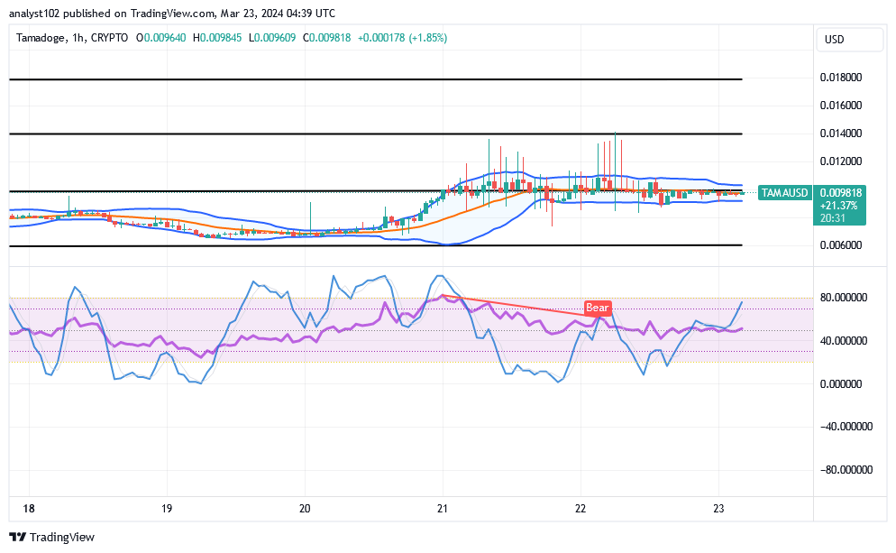Click the +21.37% change in price badge
Screen dimensions: 896x553
(838, 206)
